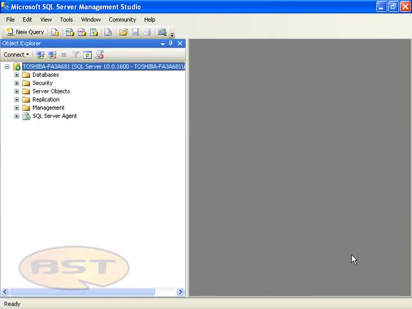Expand the Security node
Image resolution: width=412 pixels, height=309 pixels.
tap(17, 83)
